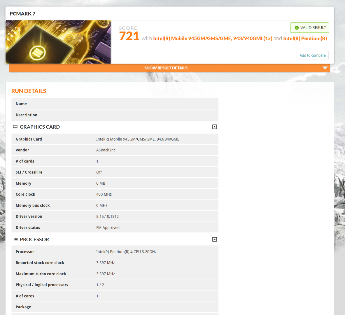Click the Memory value 0 MB
Screen dimensions: 345x315
click(x=101, y=183)
